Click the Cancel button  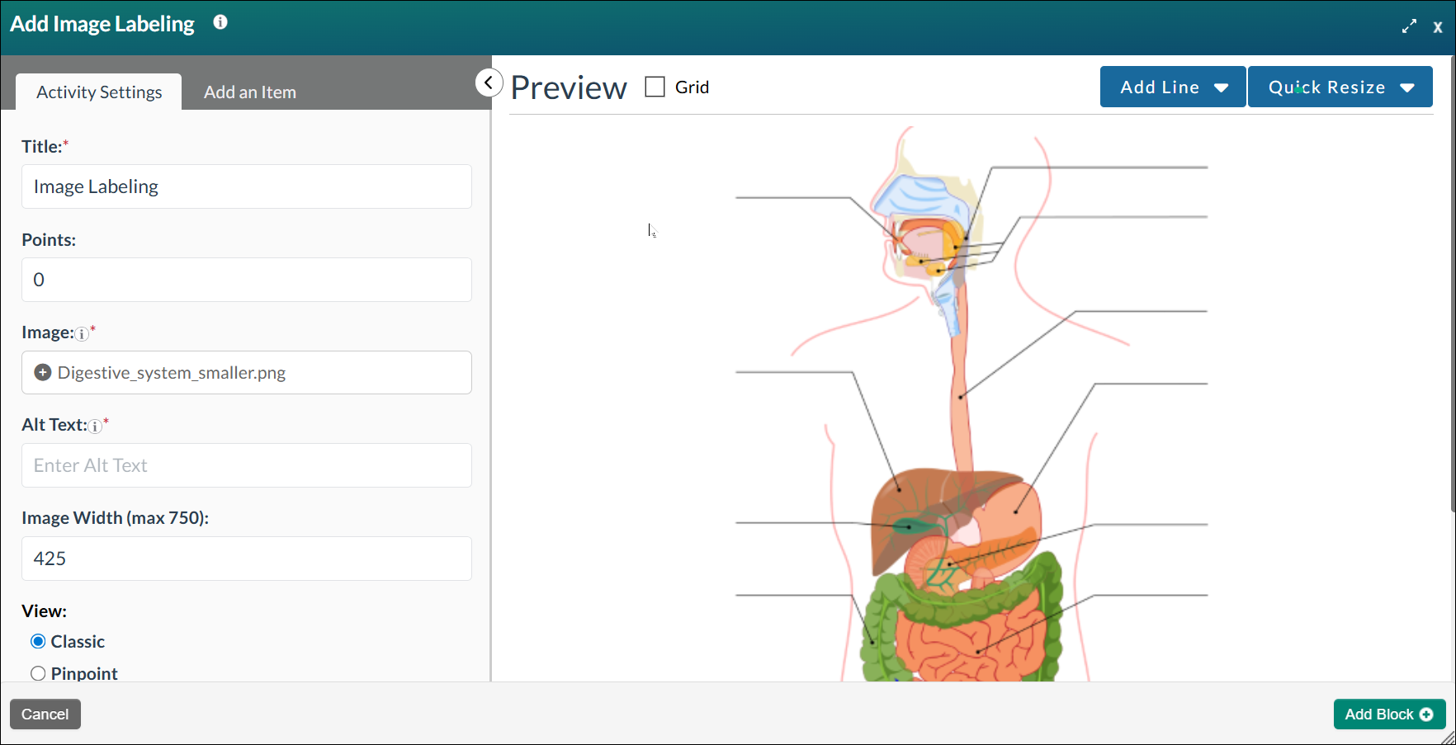pyautogui.click(x=45, y=714)
